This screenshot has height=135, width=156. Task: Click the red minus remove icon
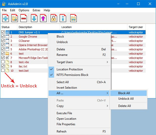coord(24,18)
